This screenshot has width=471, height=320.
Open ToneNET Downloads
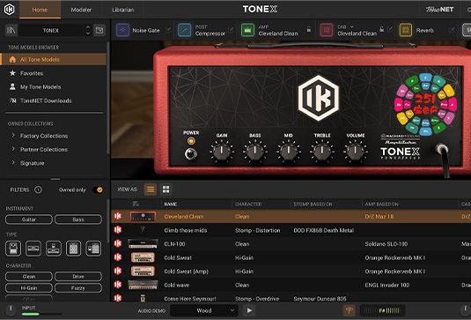[x=46, y=100]
